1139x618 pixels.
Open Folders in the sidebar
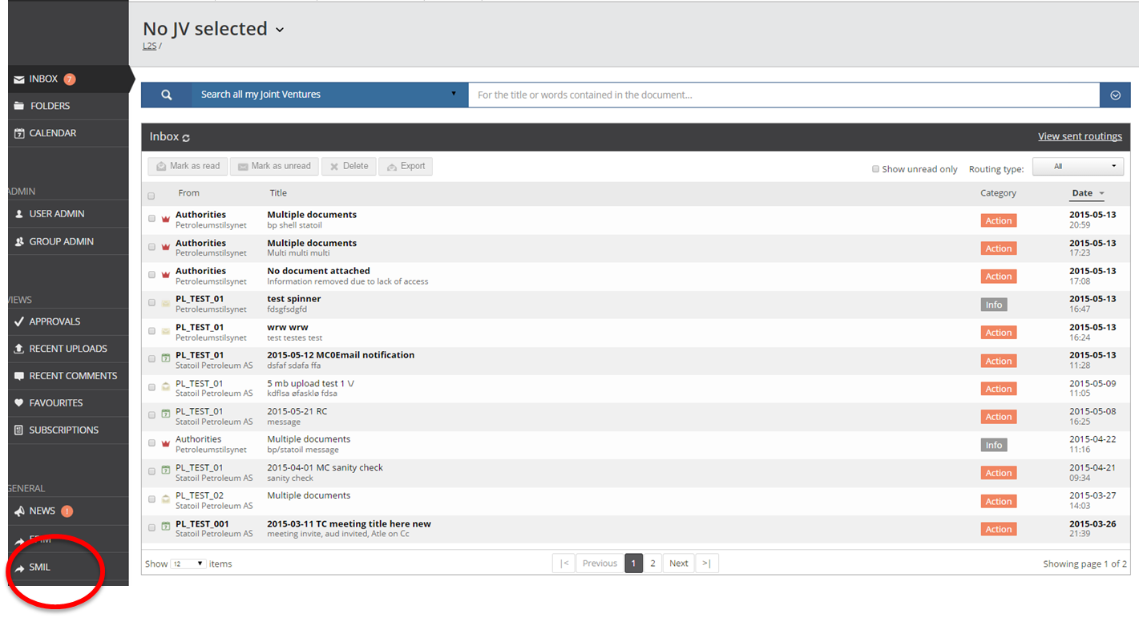(x=68, y=106)
